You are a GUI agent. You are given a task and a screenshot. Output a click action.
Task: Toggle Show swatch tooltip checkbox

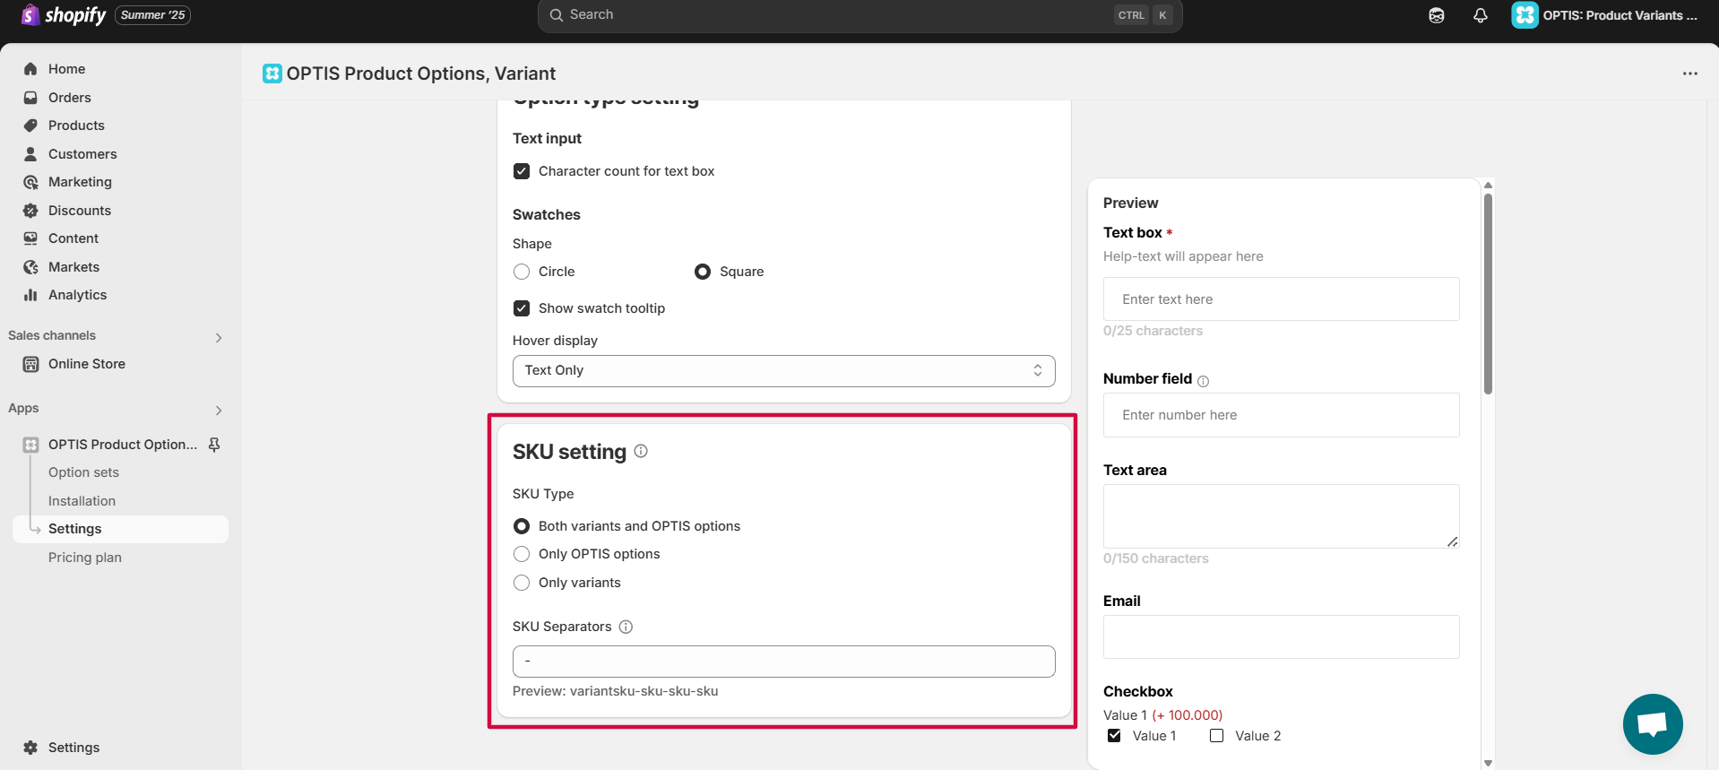point(522,308)
